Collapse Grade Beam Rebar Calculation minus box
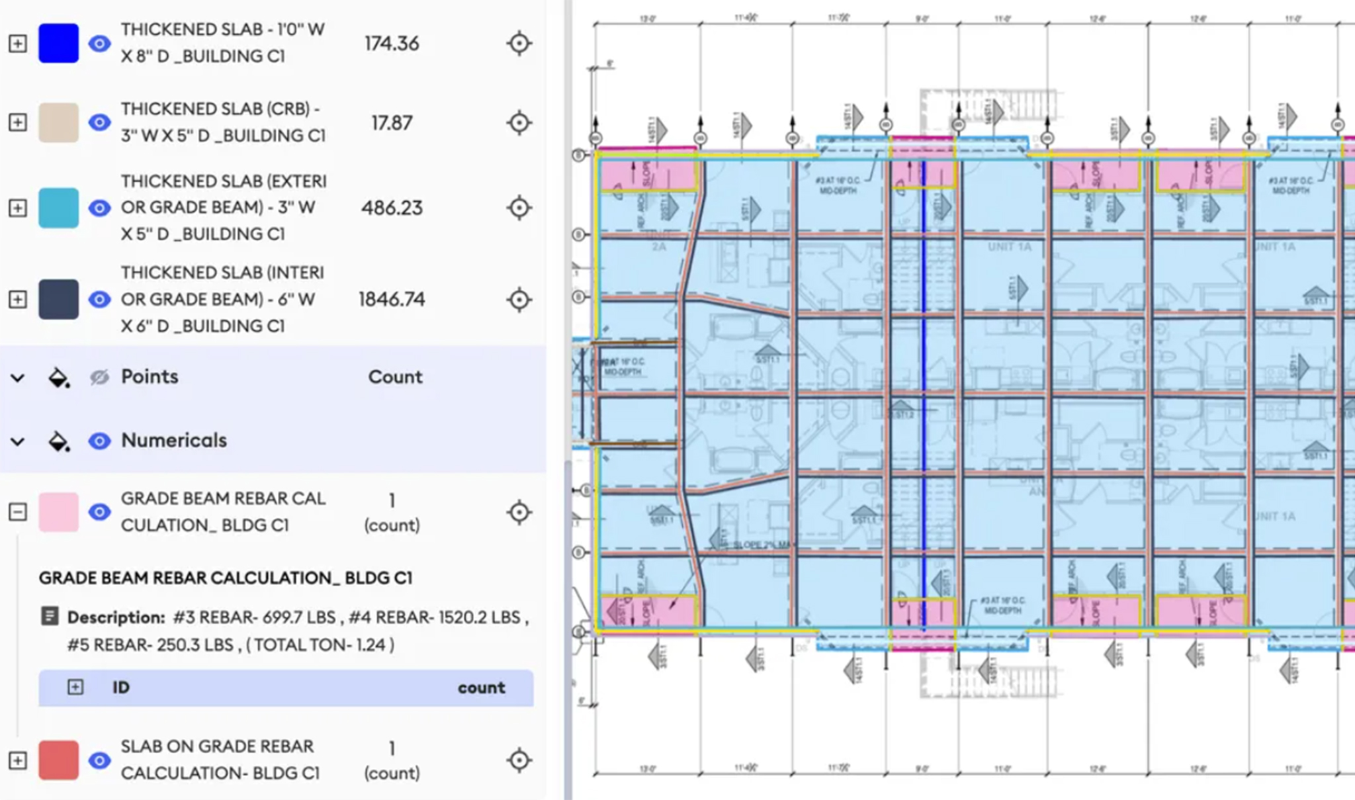 pyautogui.click(x=18, y=512)
